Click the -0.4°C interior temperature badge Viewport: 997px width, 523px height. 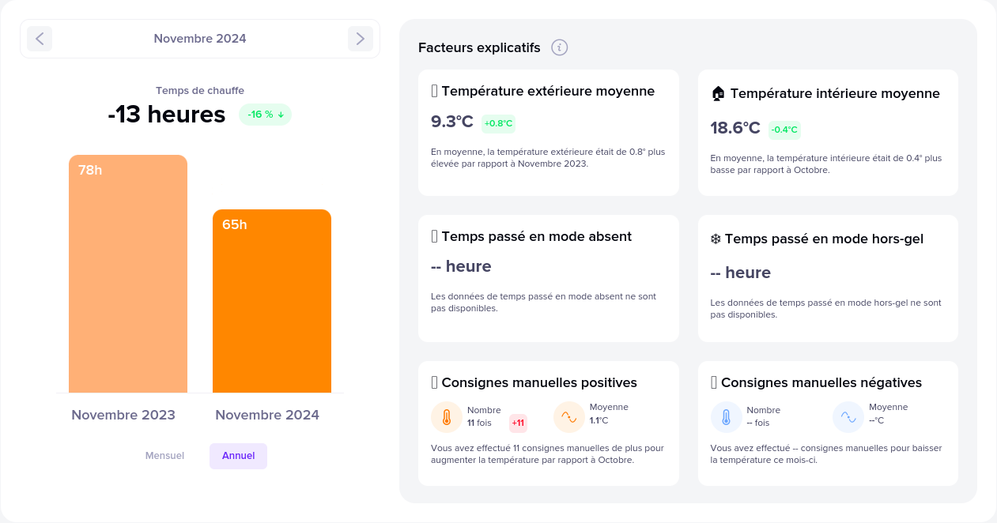coord(784,130)
